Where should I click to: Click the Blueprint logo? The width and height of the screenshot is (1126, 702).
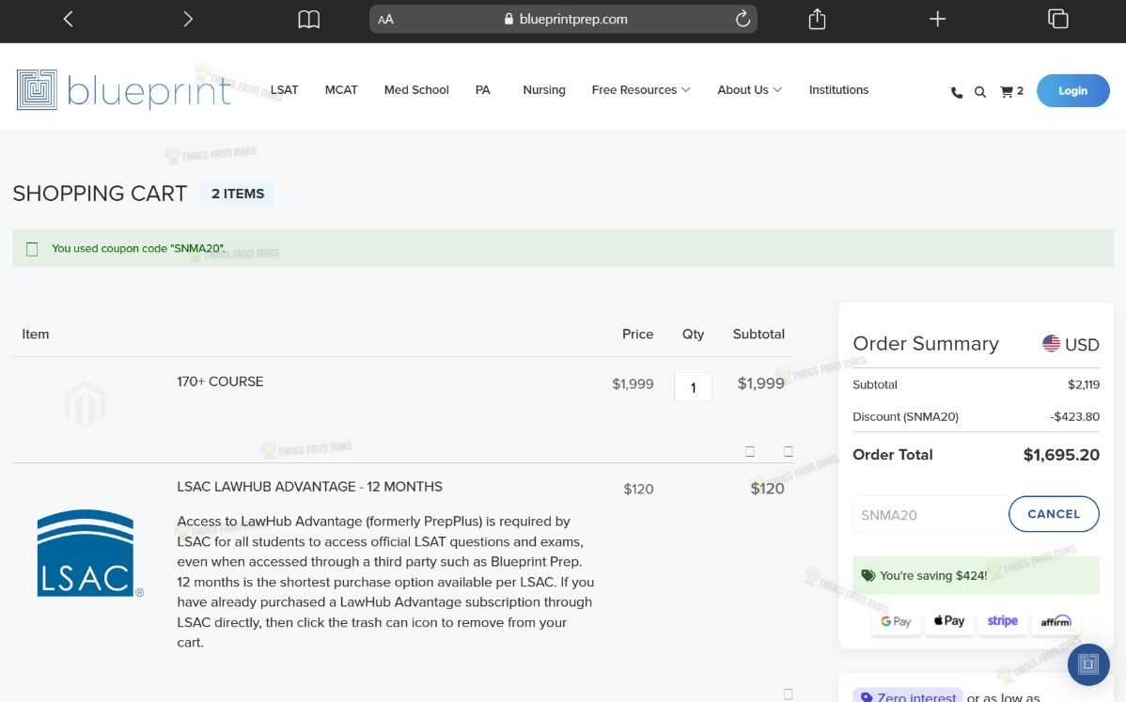[124, 89]
